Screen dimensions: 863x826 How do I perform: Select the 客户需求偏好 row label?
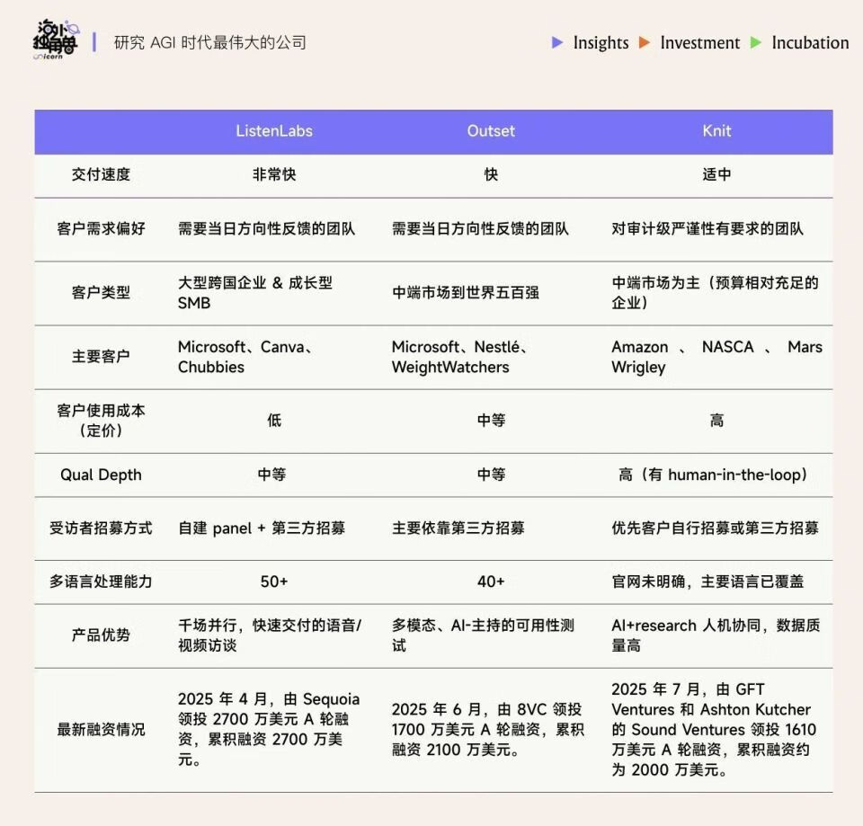101,228
